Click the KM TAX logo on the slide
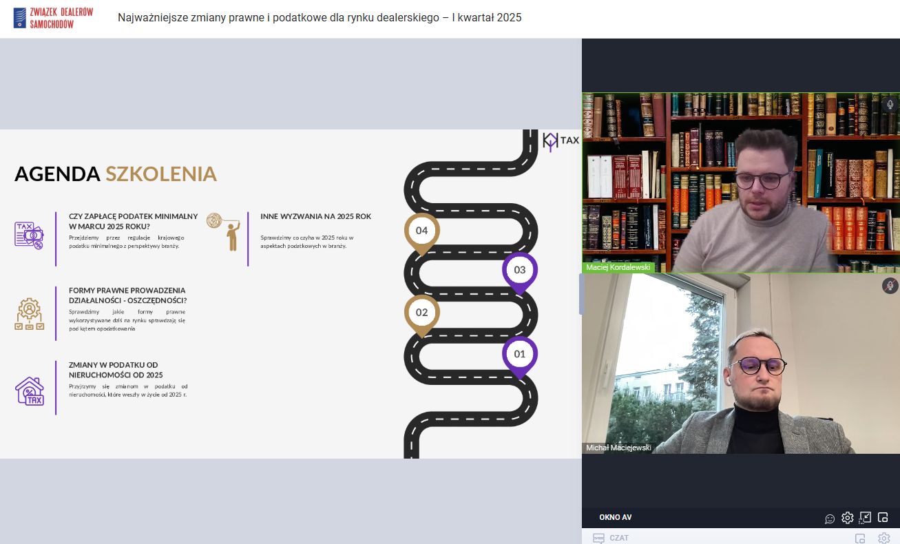The width and height of the screenshot is (900, 544). coord(561,140)
